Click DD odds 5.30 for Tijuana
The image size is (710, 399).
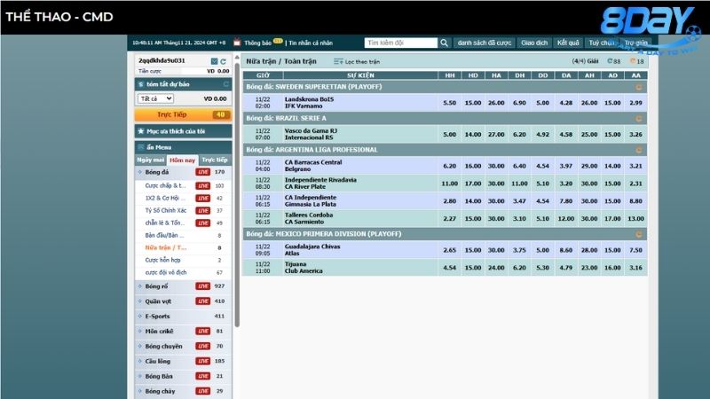(x=542, y=268)
